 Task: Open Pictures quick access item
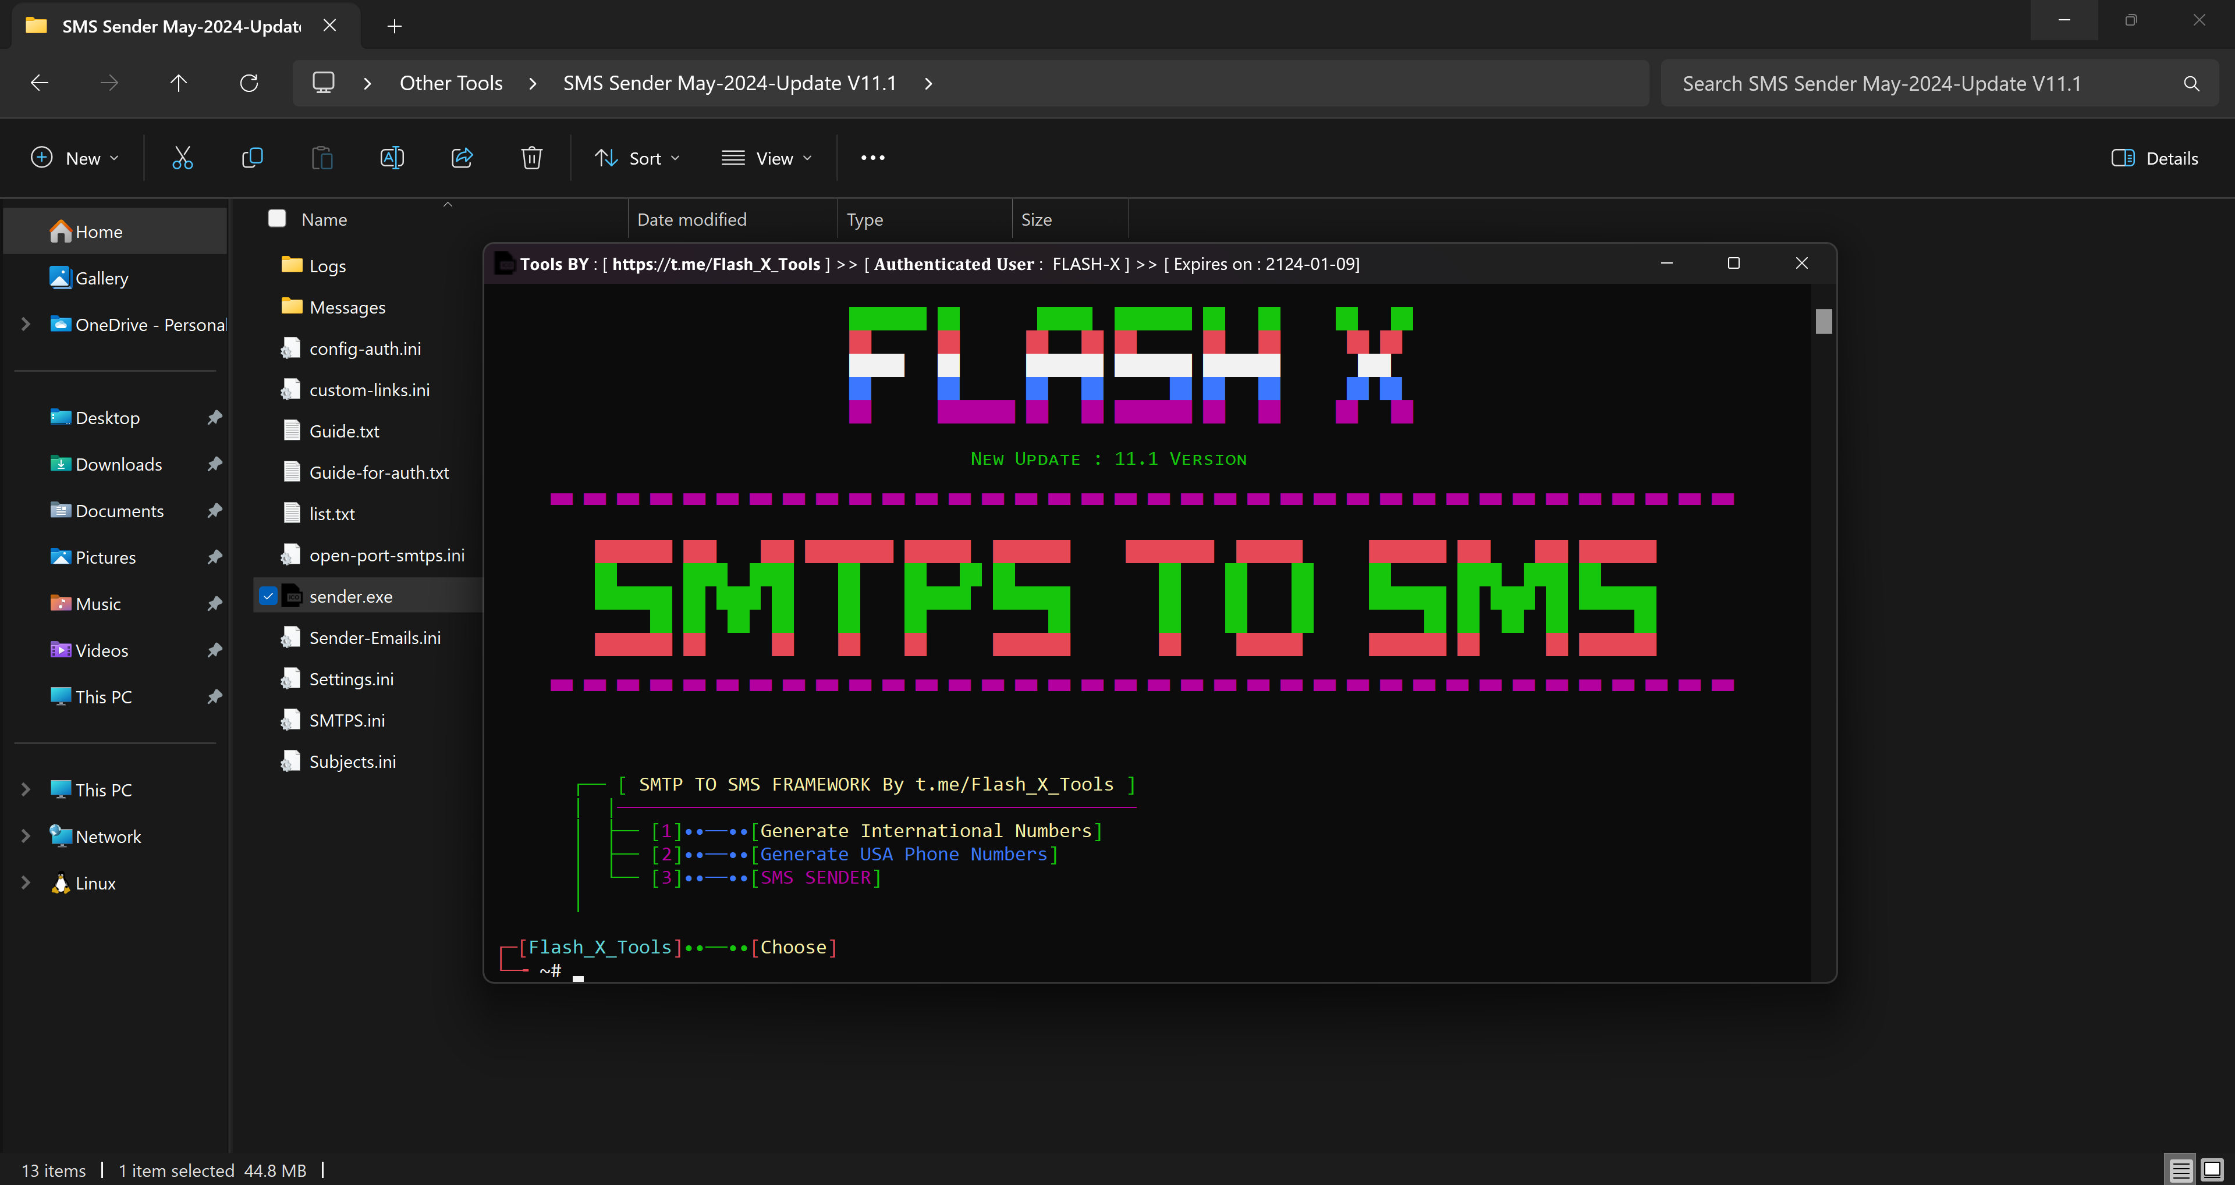pyautogui.click(x=115, y=557)
